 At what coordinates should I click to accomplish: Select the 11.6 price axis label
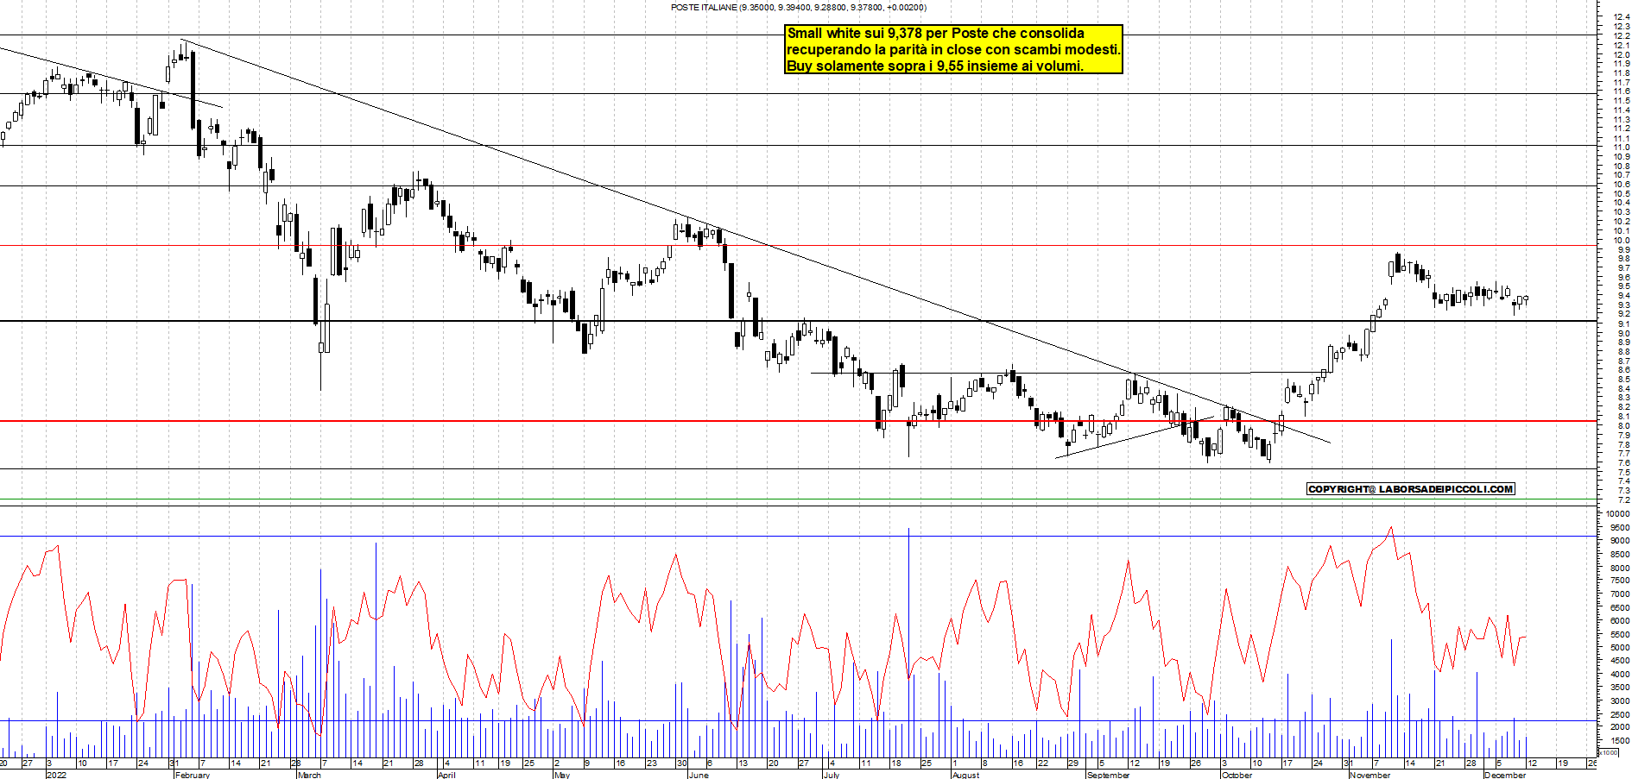coord(1622,91)
